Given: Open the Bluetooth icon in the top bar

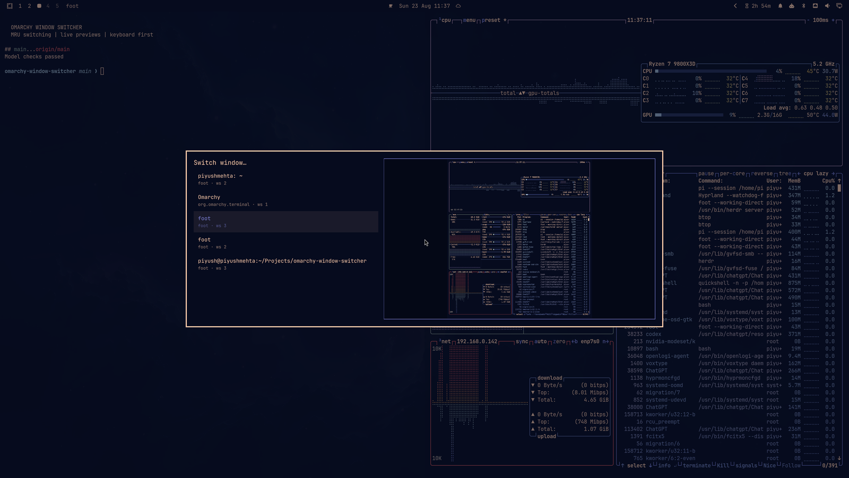Looking at the screenshot, I should point(803,6).
